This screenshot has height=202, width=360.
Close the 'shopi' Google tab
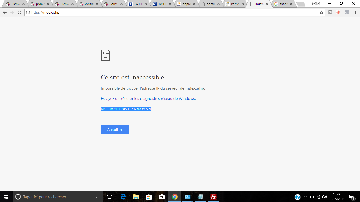[291, 4]
